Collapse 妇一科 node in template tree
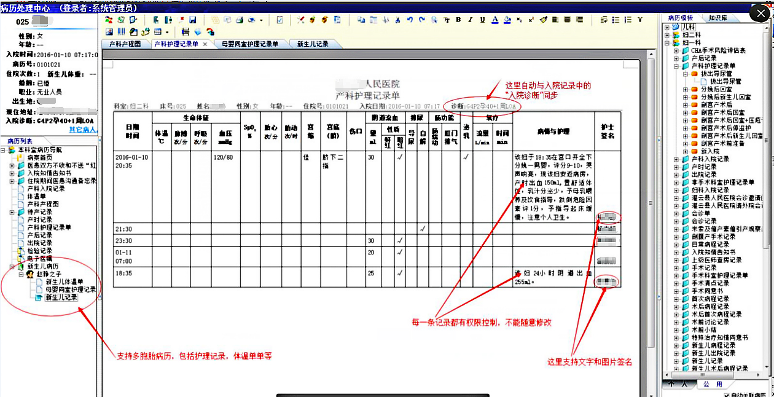774x397 pixels. [667, 42]
